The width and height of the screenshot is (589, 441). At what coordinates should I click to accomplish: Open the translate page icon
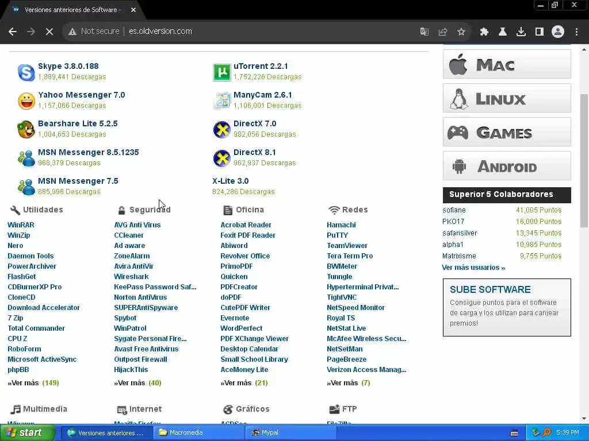[424, 32]
